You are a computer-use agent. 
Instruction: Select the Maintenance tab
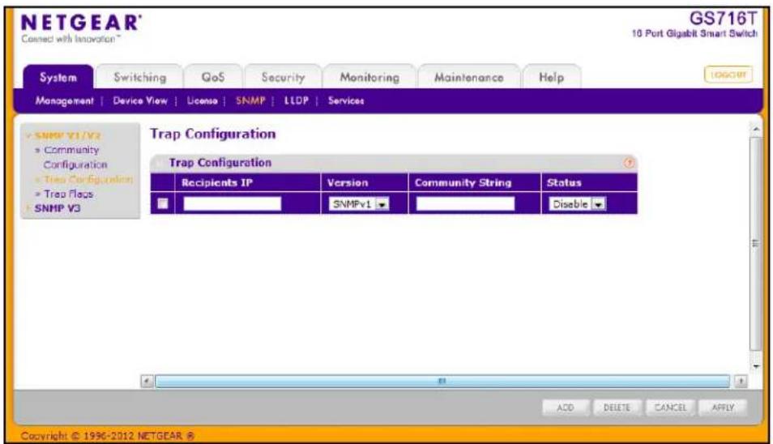point(469,77)
